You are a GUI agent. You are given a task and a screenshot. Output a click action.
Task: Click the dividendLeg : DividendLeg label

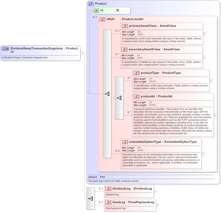132,189
